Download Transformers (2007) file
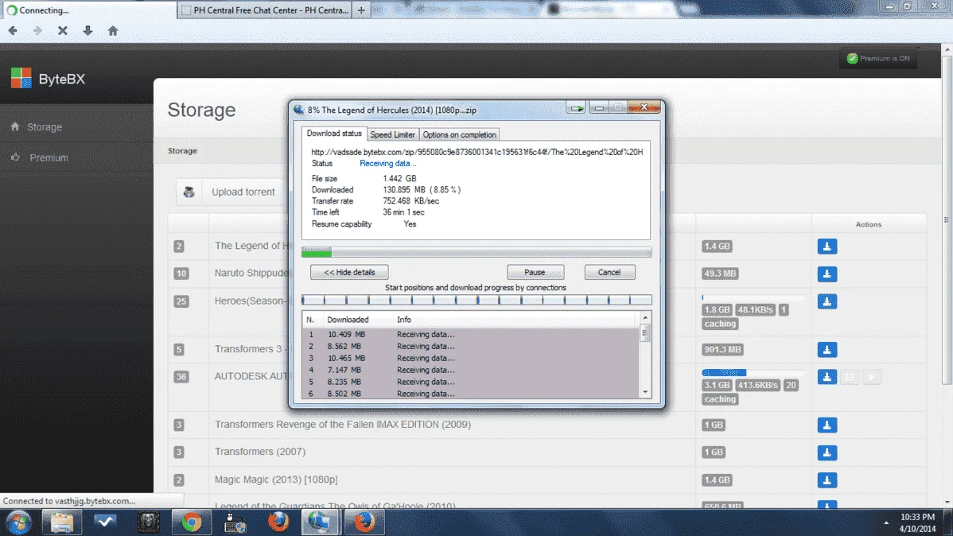Viewport: 953px width, 536px height. point(827,452)
